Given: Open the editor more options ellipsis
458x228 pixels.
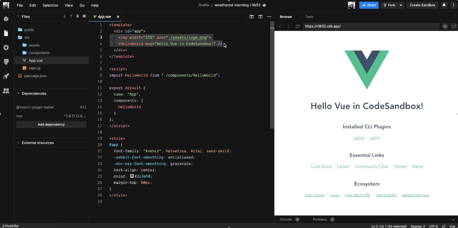Looking at the screenshot, I should point(269,17).
